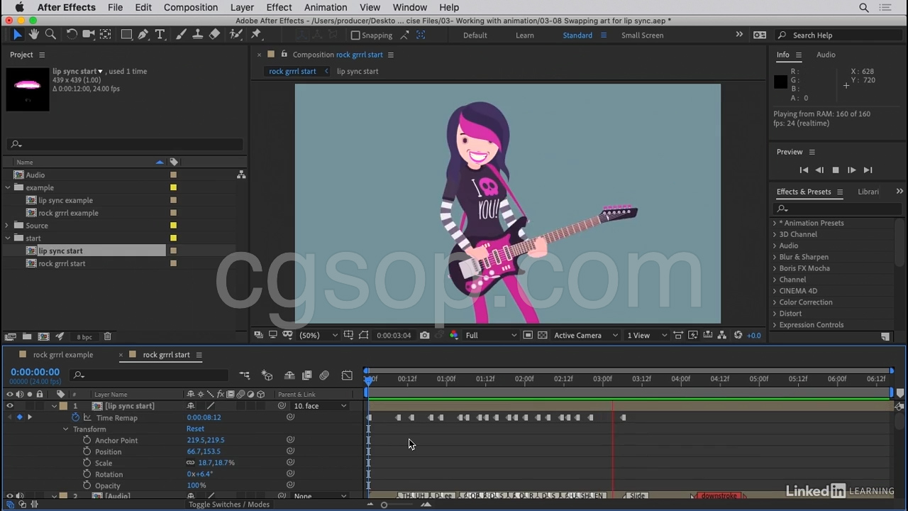Expand the Blur & Sharpen effects category

(775, 257)
